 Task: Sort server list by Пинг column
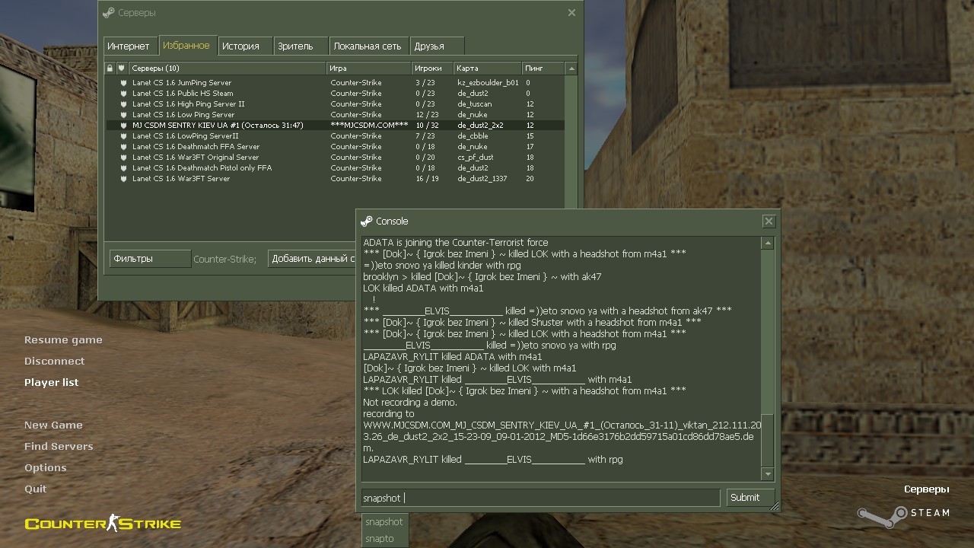click(x=543, y=68)
